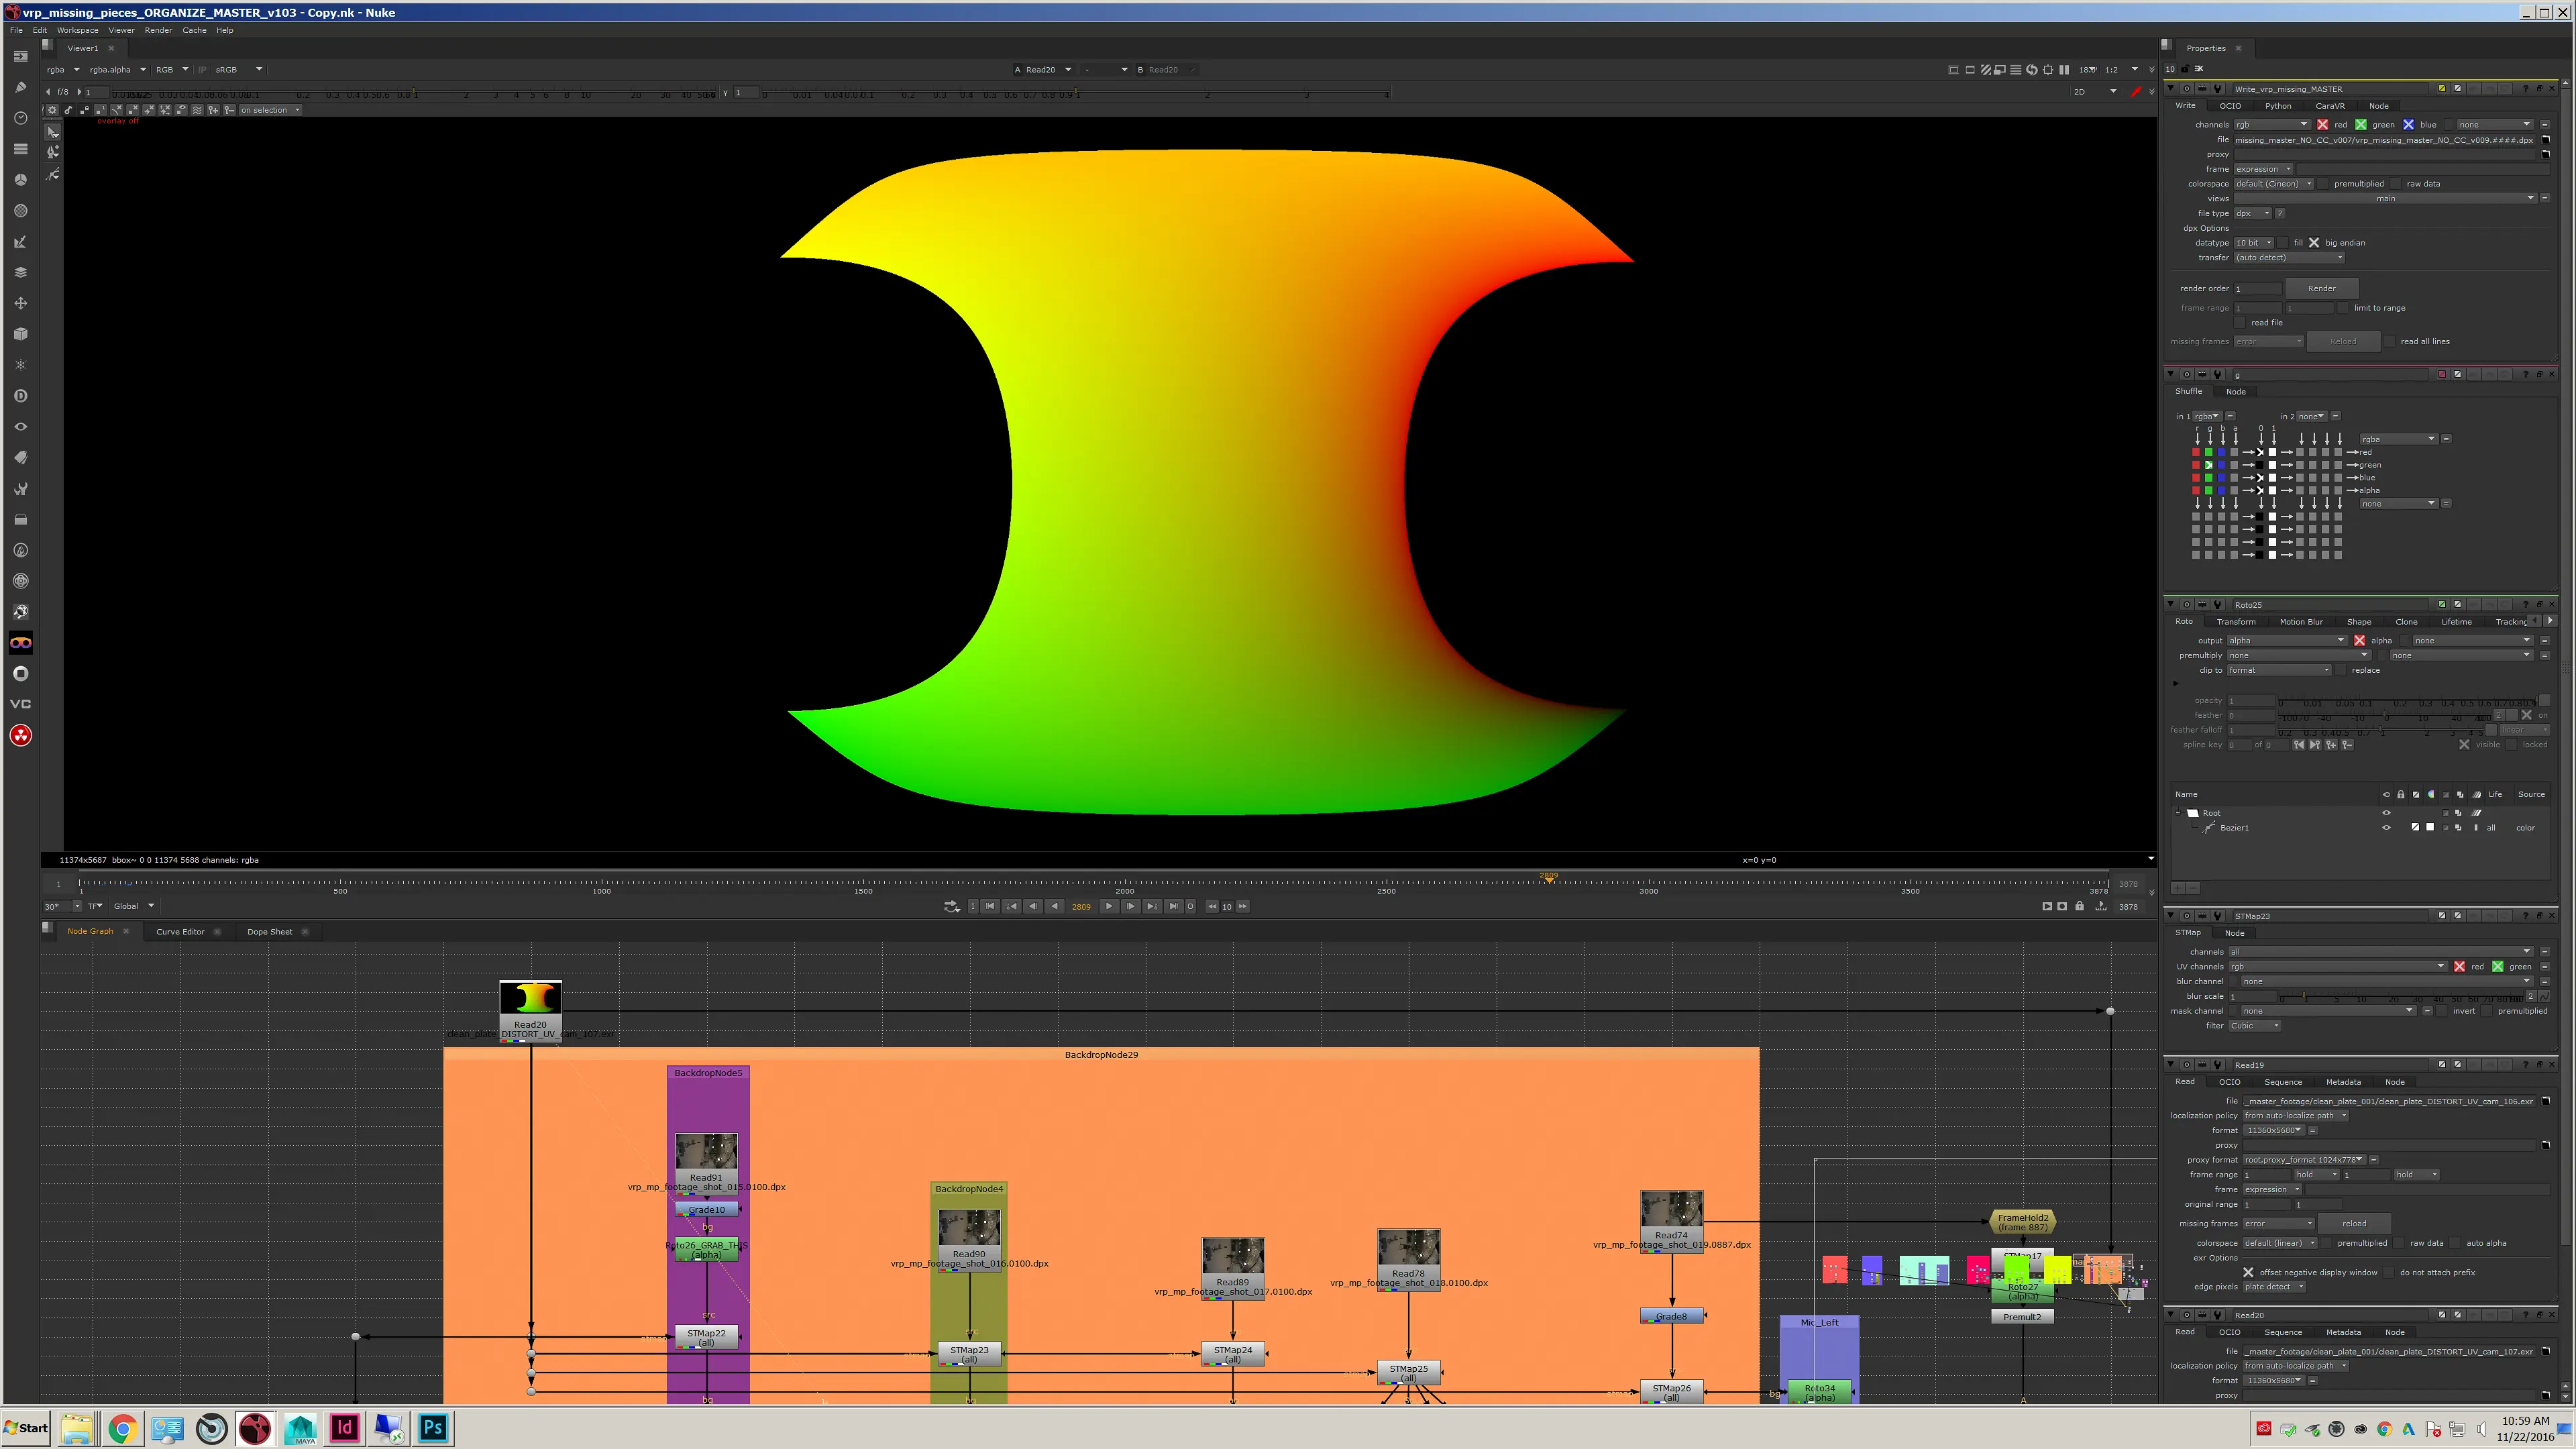2576x1449 pixels.
Task: Toggle blue channel in Write node
Action: pos(2408,125)
